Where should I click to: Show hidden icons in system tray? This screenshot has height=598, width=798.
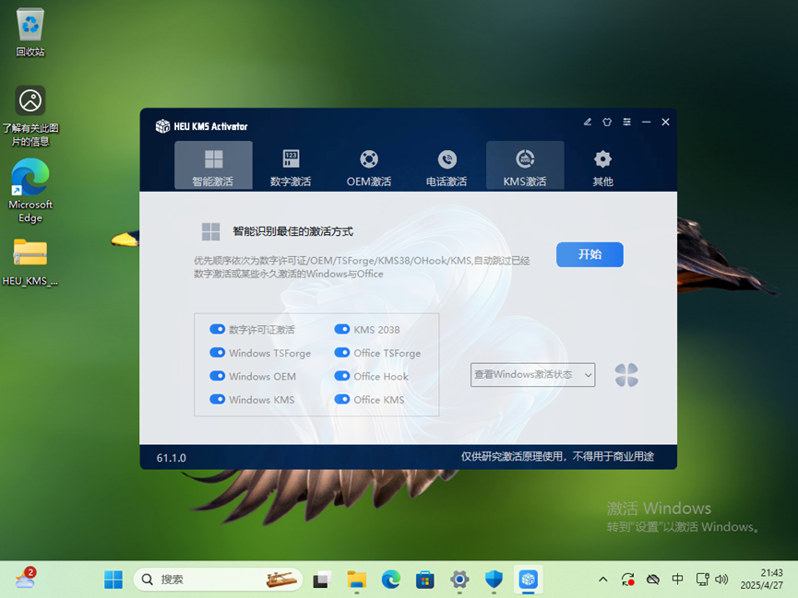tap(603, 580)
